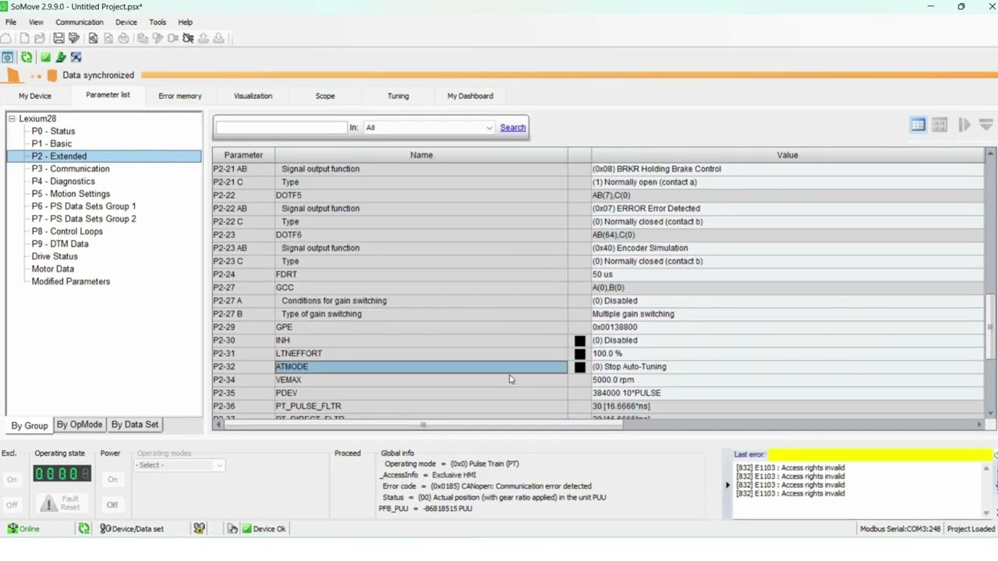Click the green refresh arrows toolbar icon
The height and width of the screenshot is (561, 998).
[27, 57]
